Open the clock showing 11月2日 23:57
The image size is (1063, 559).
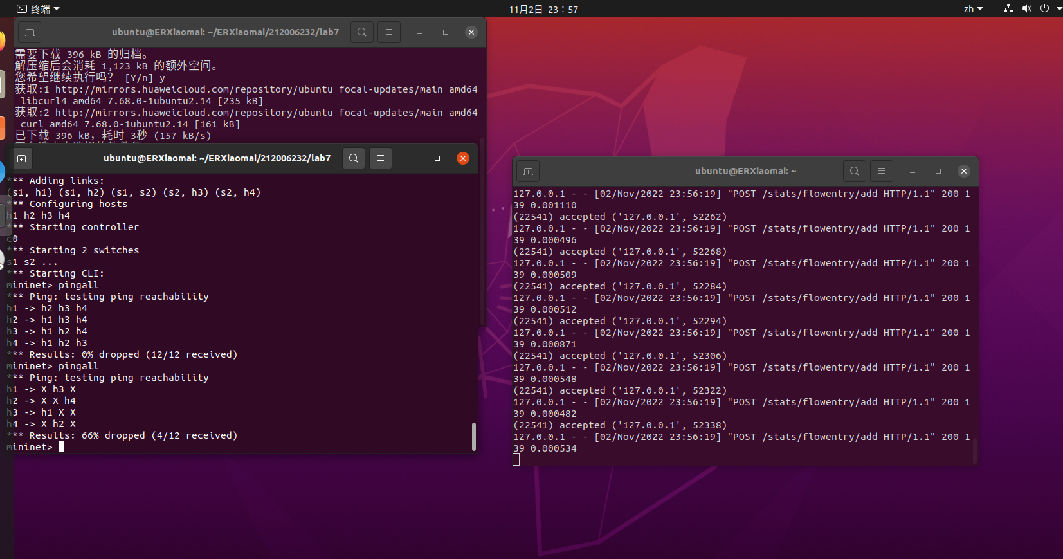(543, 9)
